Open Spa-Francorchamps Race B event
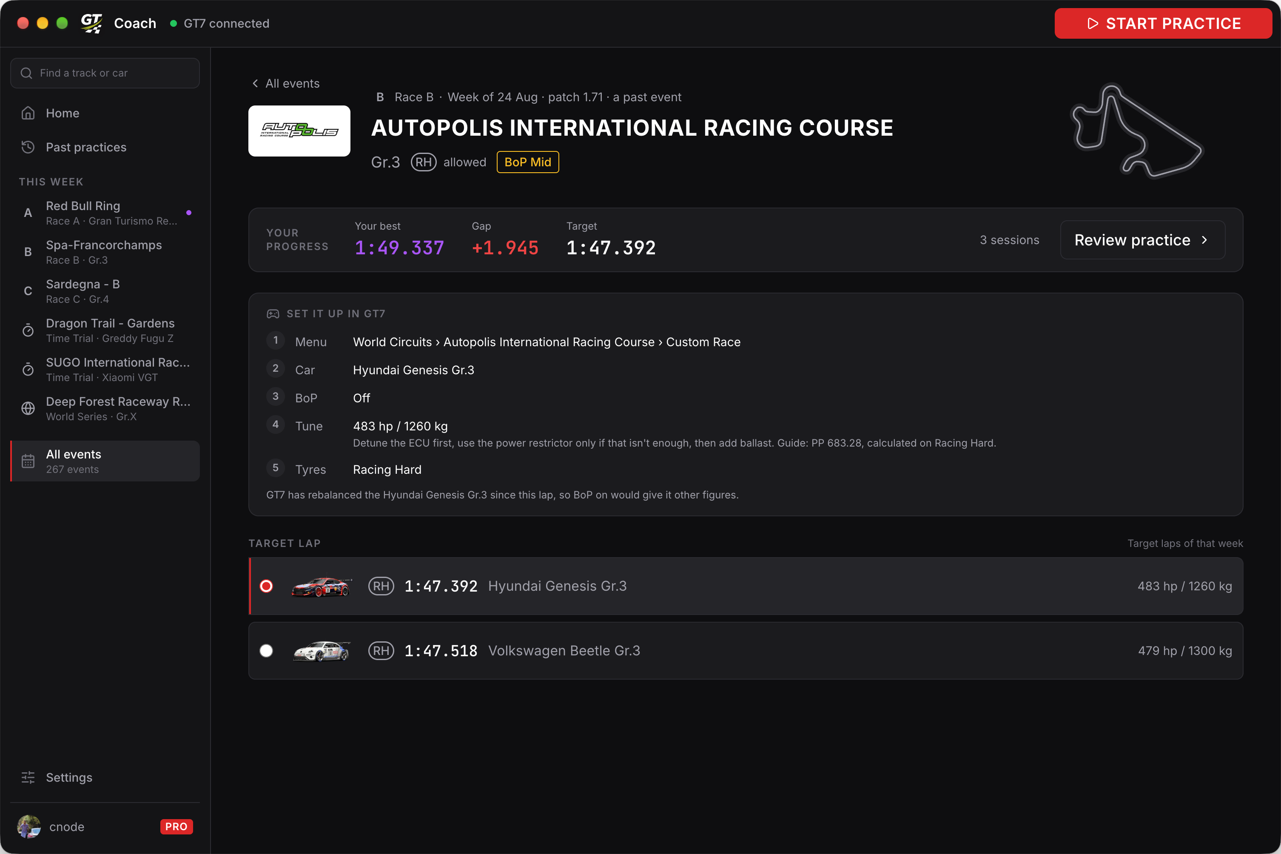Screen dimensions: 1281x854 coord(105,252)
